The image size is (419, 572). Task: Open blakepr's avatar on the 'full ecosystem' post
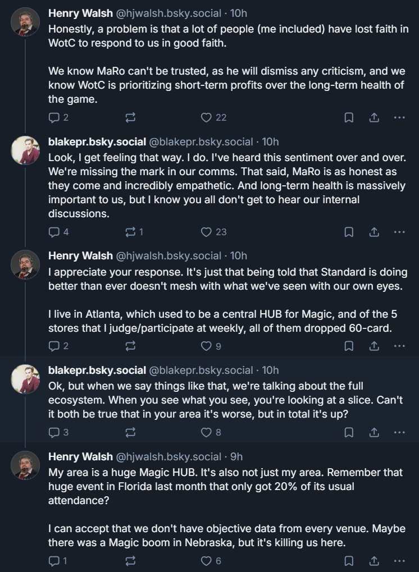point(25,379)
